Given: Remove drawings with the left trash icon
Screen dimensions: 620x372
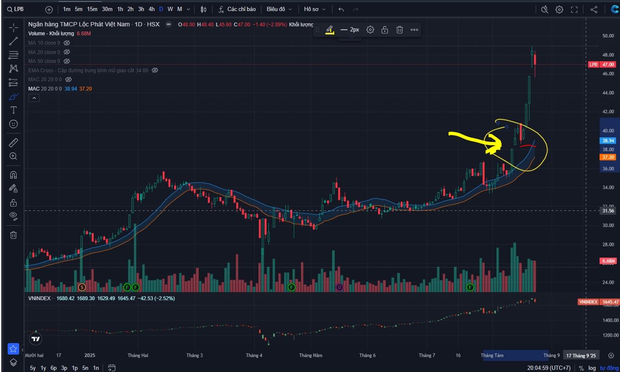Looking at the screenshot, I should pyautogui.click(x=14, y=235).
